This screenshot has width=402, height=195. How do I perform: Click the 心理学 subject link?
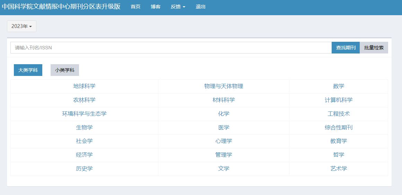(x=224, y=141)
